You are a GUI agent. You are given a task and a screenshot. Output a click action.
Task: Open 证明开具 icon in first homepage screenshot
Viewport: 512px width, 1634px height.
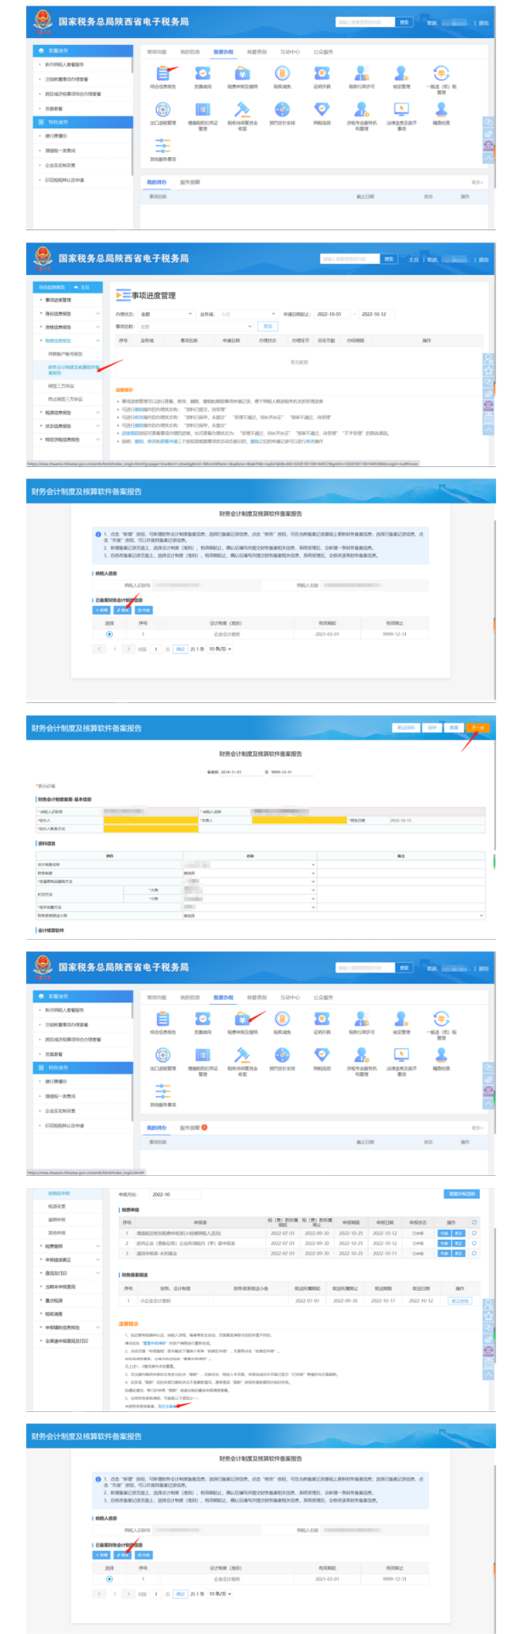(322, 73)
